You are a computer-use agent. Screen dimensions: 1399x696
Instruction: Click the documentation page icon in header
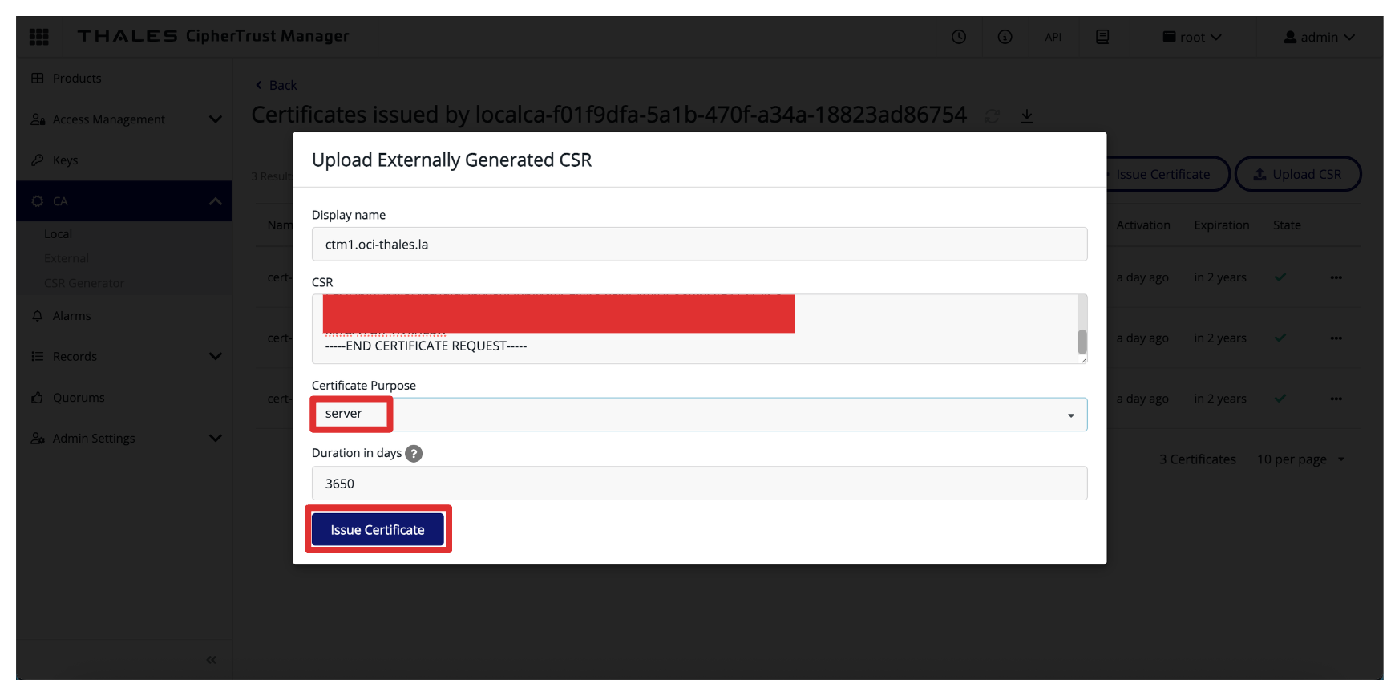click(x=1102, y=37)
